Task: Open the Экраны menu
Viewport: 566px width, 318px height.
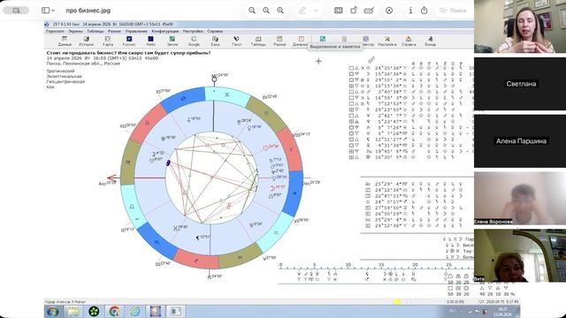Action: point(75,32)
